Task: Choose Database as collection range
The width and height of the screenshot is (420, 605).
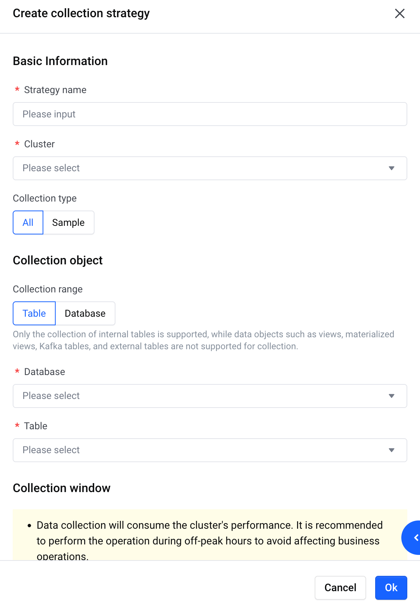Action: coord(85,313)
